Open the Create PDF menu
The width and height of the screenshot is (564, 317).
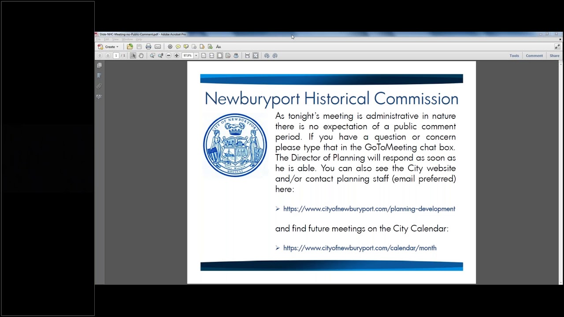[x=108, y=47]
